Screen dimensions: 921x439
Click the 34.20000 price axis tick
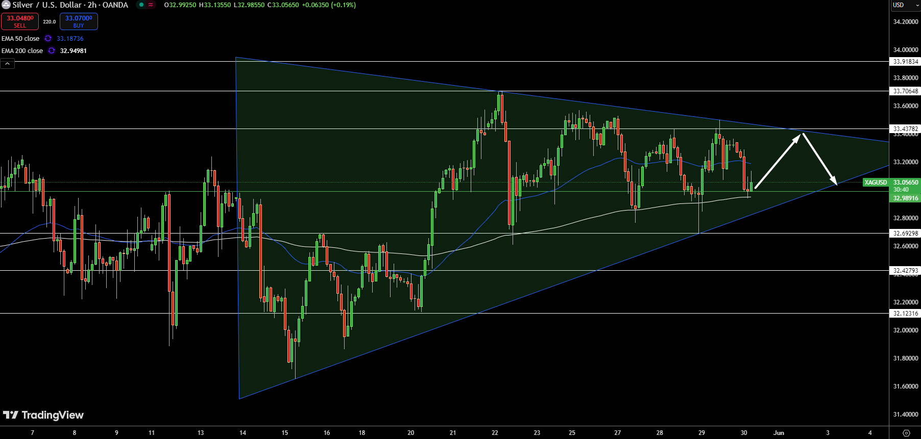pos(906,22)
